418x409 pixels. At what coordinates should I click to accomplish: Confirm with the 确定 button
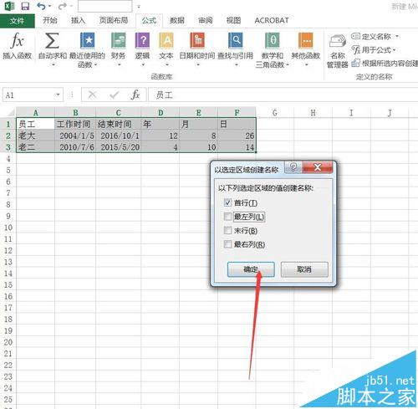251,269
